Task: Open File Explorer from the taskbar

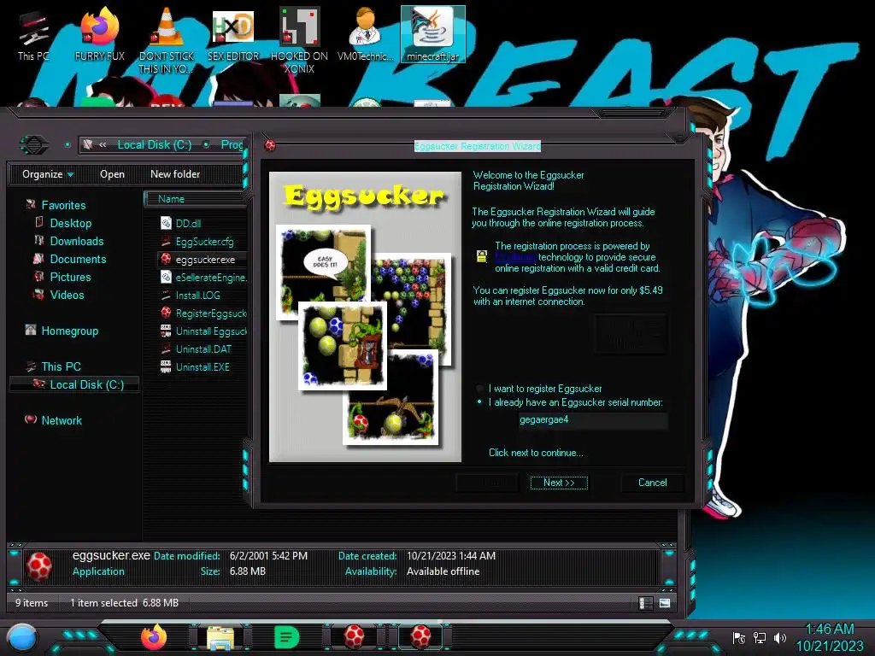Action: (220, 637)
